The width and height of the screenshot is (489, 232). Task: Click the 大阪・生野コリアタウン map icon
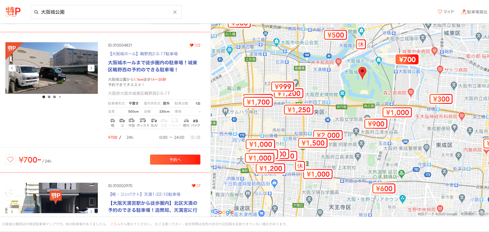coord(402,198)
